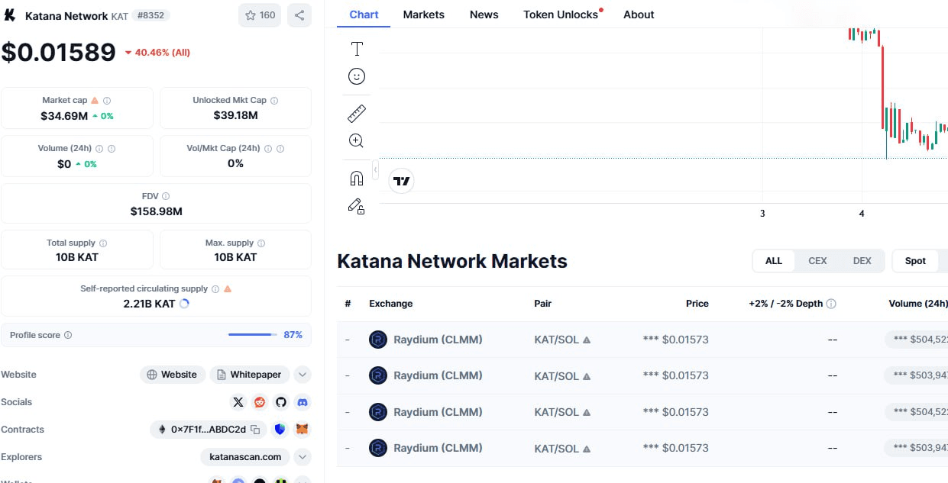Viewport: 948px width, 483px height.
Task: Select the Text tool on the chart
Action: 356,48
